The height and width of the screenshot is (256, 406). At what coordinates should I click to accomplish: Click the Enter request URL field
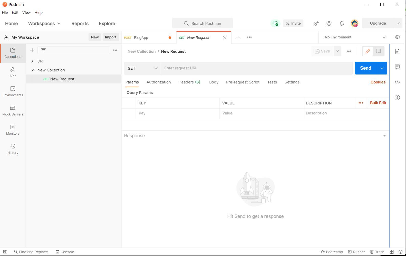coord(257,68)
